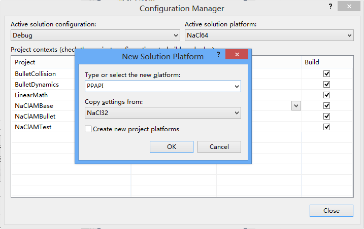364x229 pixels.
Task: Uncheck Build for BulletCollision project
Action: pos(327,73)
